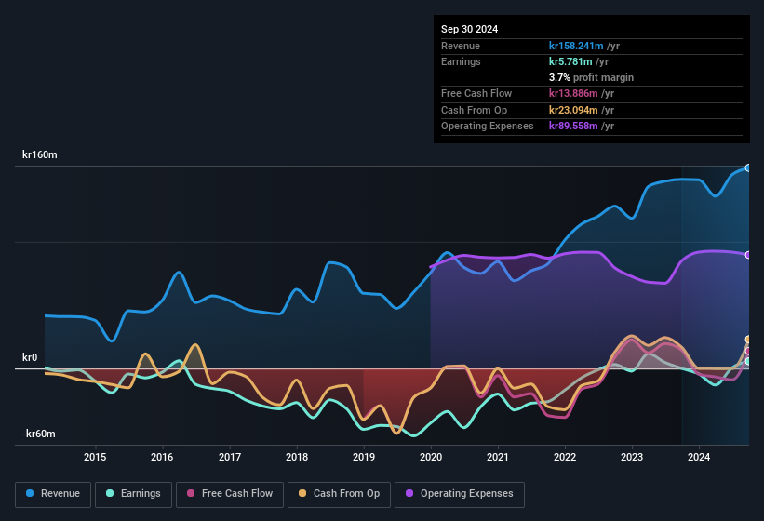Select the Cash From Op endpoint marker

pyautogui.click(x=748, y=340)
